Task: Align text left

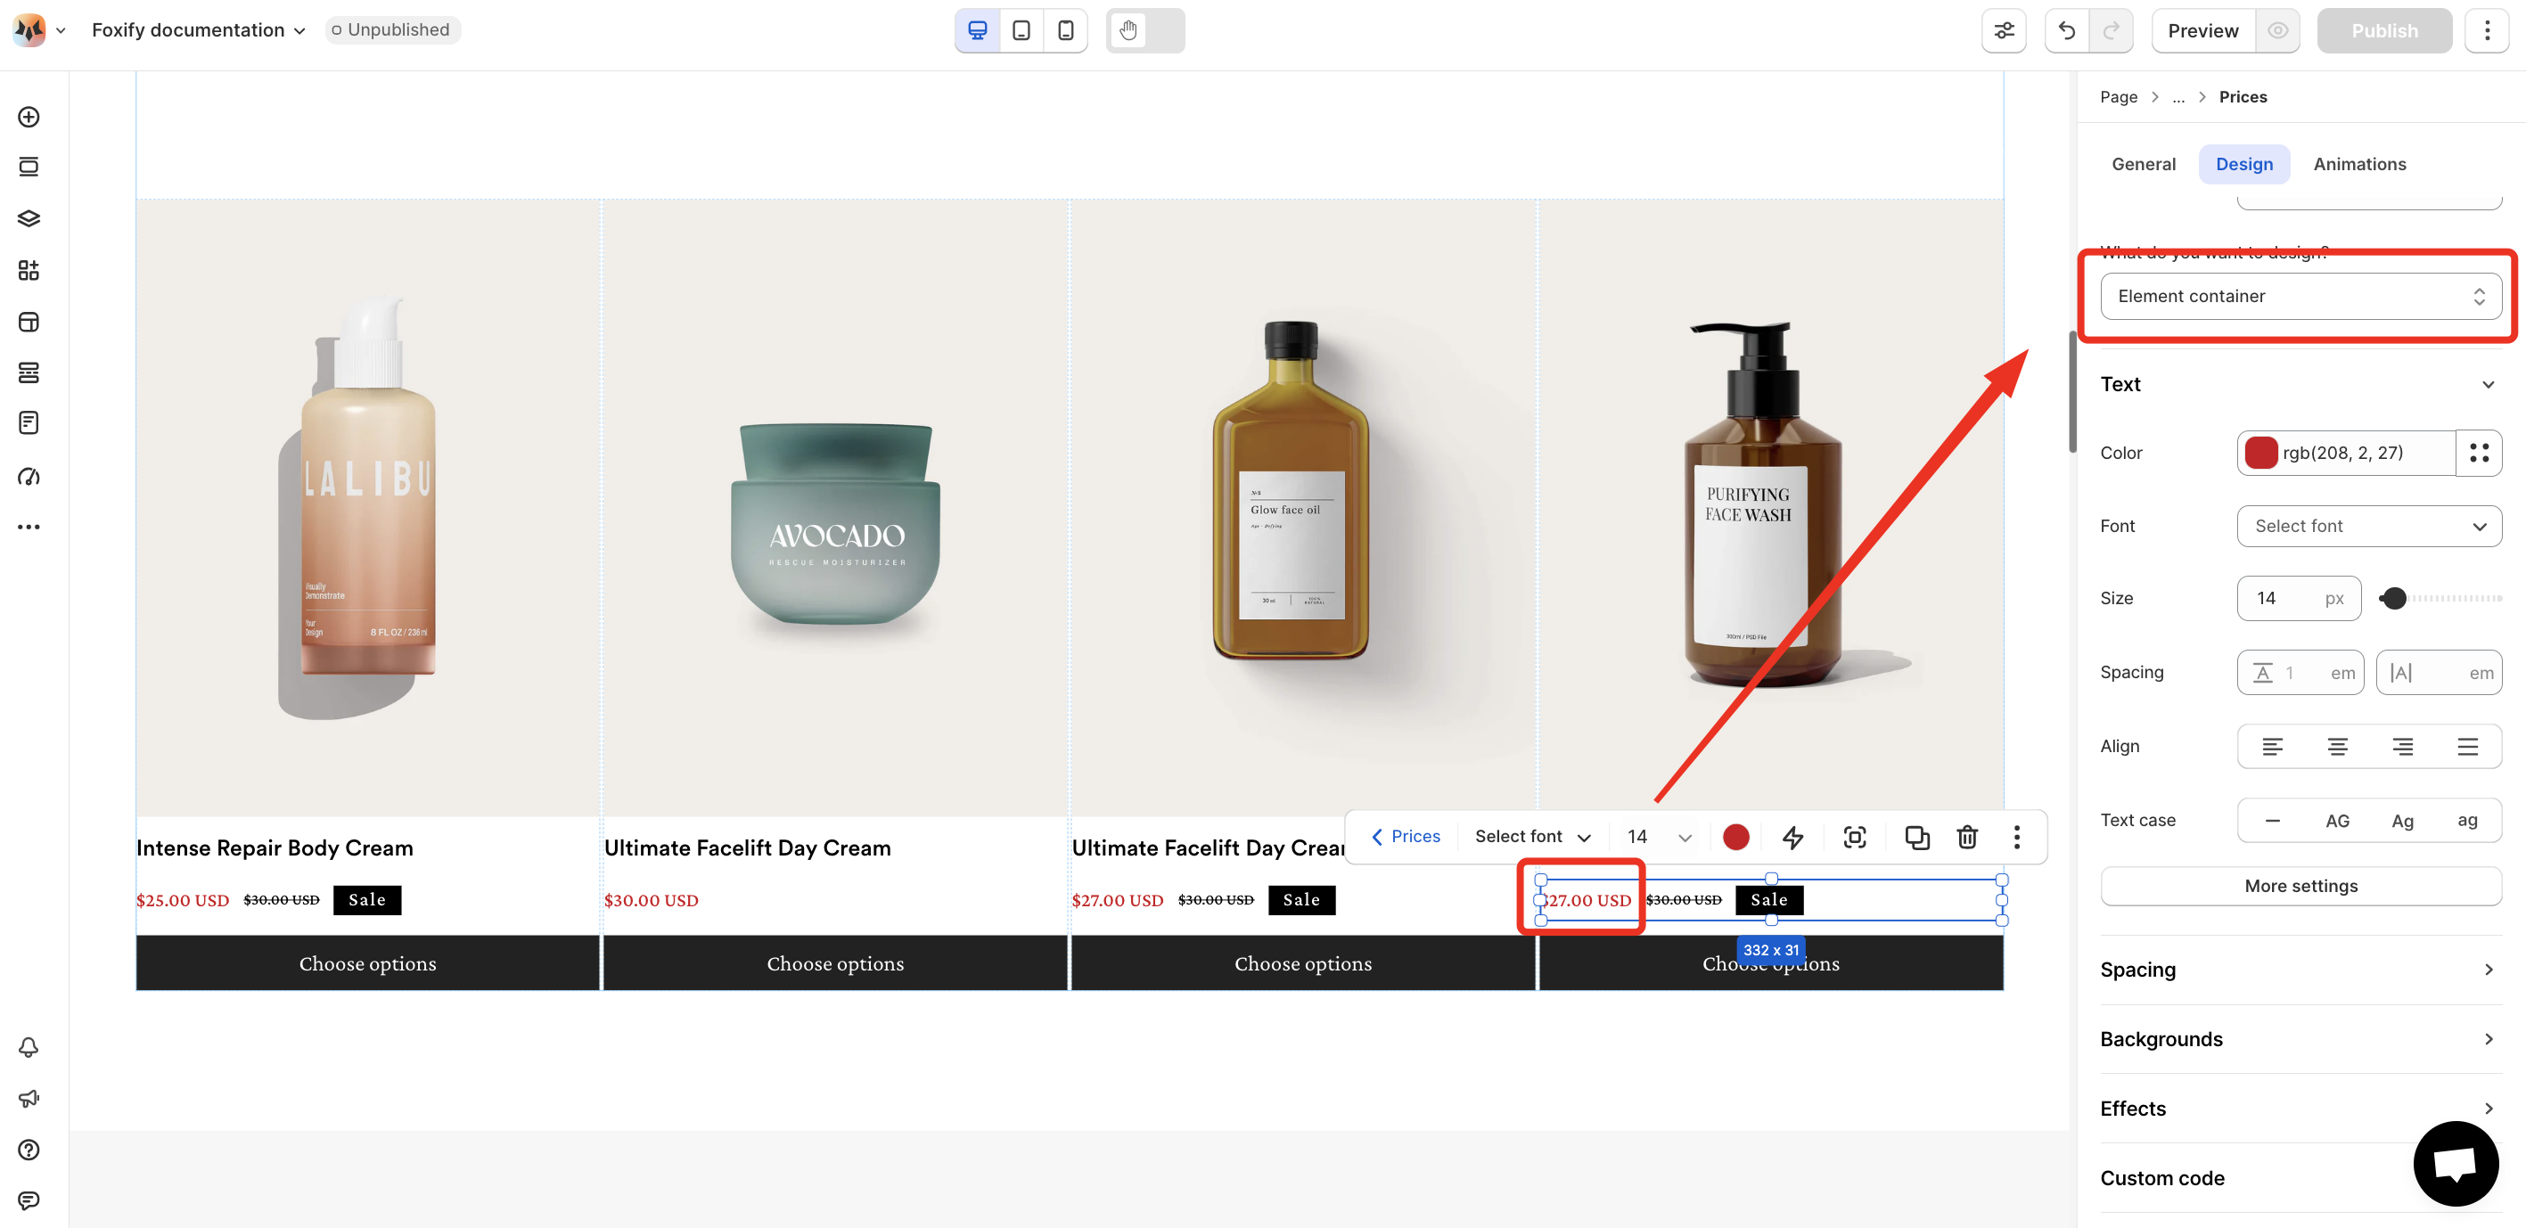Action: point(2272,747)
